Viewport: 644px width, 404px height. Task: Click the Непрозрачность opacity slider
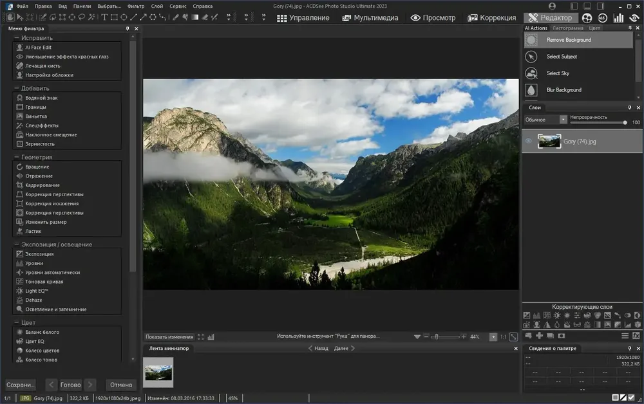click(x=598, y=122)
